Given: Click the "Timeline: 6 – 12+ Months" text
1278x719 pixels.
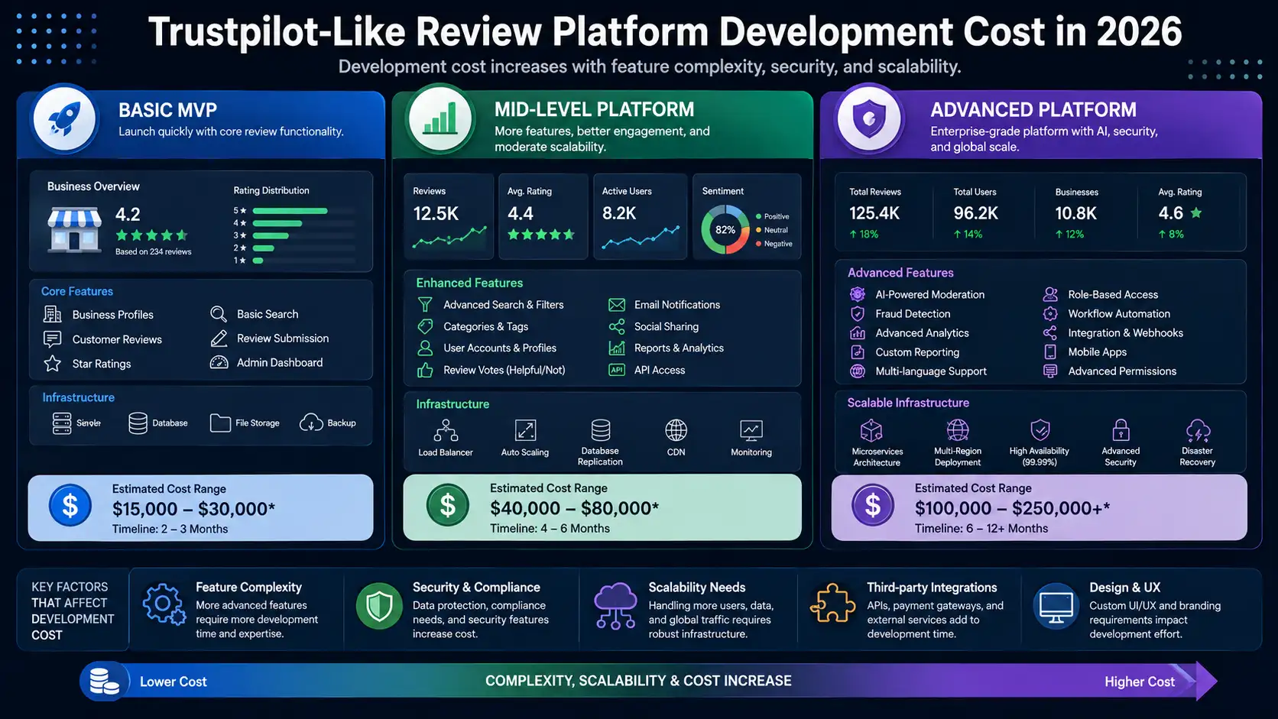Looking at the screenshot, I should click(x=981, y=529).
